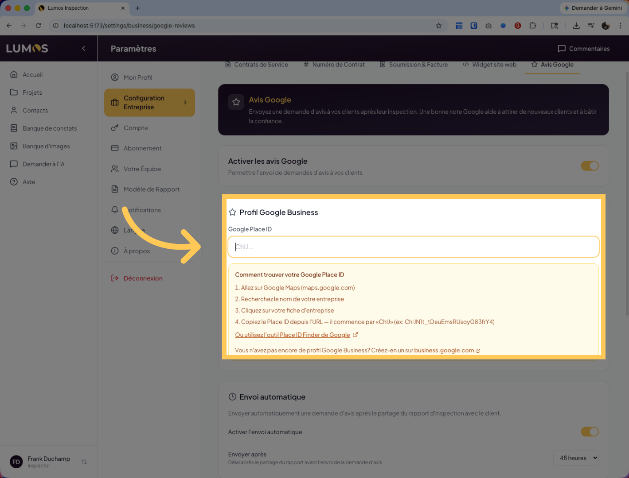Click the Aide help icon

click(x=14, y=182)
